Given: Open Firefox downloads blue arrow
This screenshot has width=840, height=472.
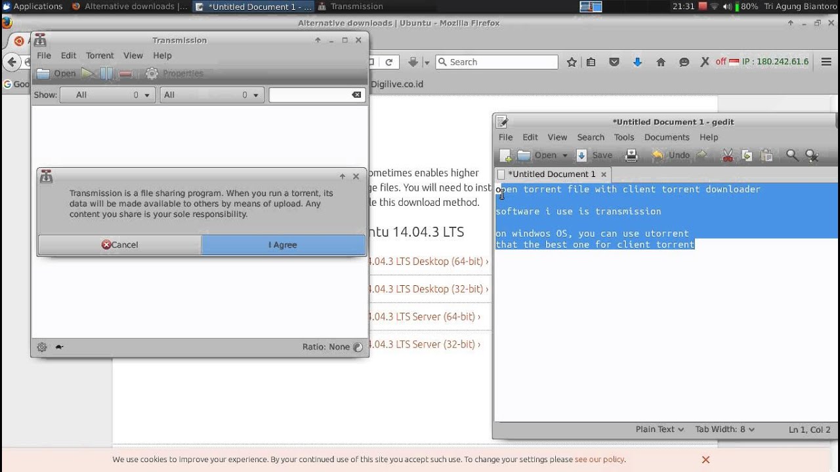Looking at the screenshot, I should coord(637,62).
